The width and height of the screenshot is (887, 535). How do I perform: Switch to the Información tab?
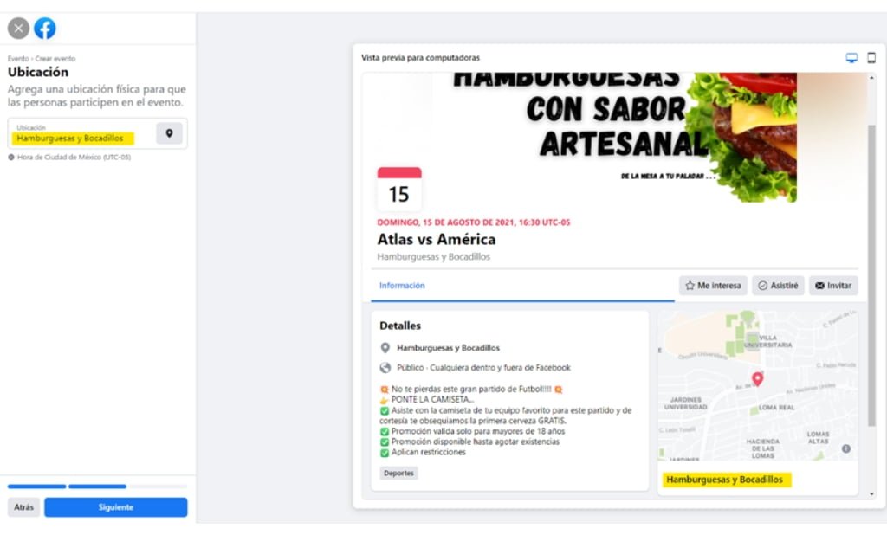pos(401,285)
